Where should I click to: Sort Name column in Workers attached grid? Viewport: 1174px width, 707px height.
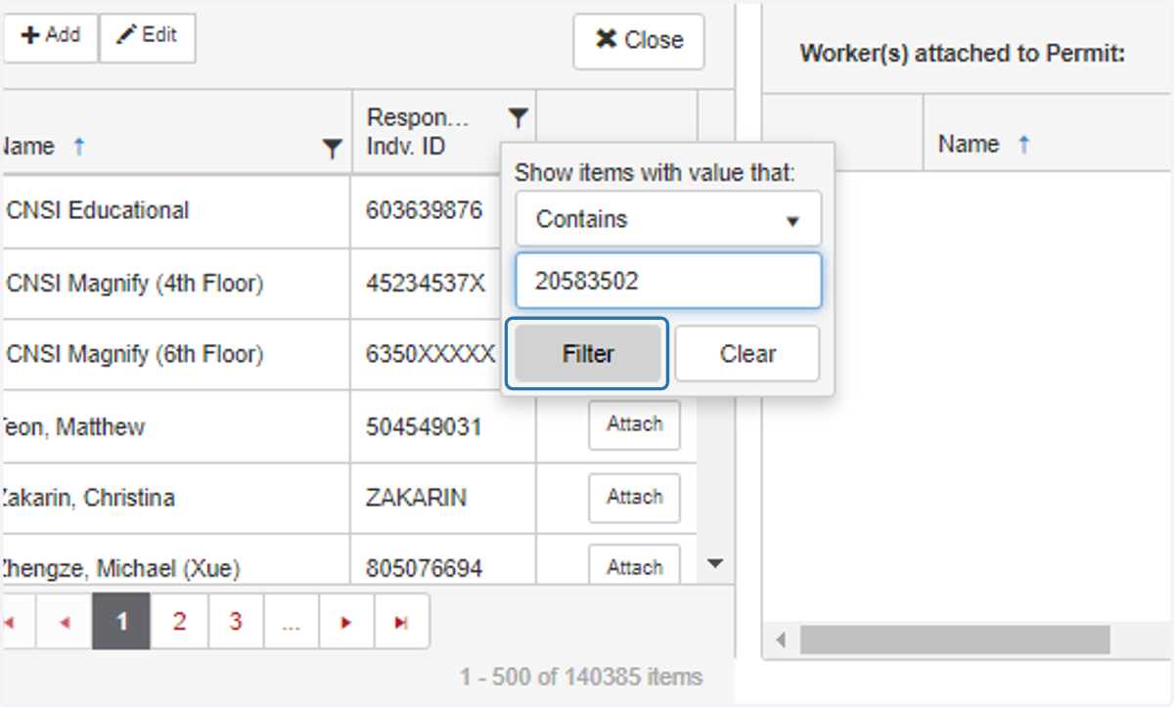pyautogui.click(x=983, y=145)
